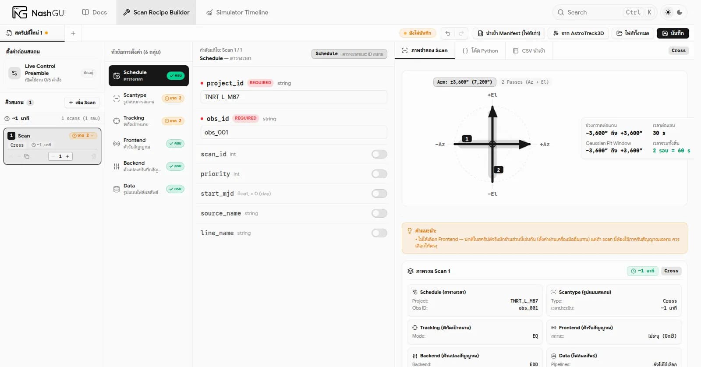
Task: Switch to dark mode moon icon
Action: [x=680, y=12]
